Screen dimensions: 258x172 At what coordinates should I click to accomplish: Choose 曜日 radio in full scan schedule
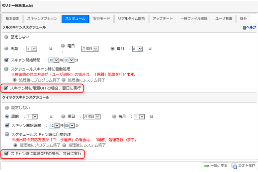[63, 46]
